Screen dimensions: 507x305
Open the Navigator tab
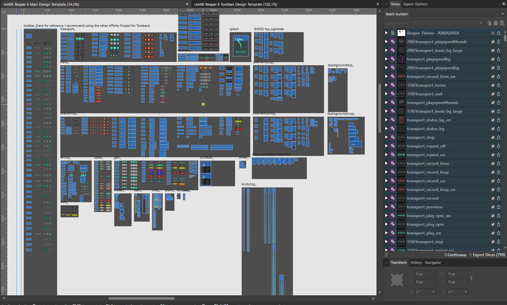click(x=433, y=263)
